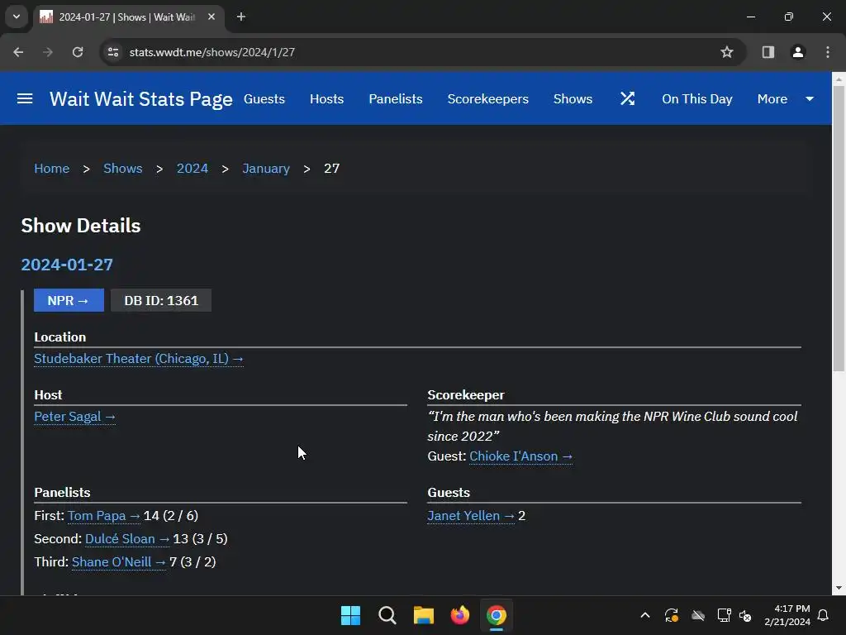Go forward to the next page
Screen dimensions: 846x635
coord(48,52)
